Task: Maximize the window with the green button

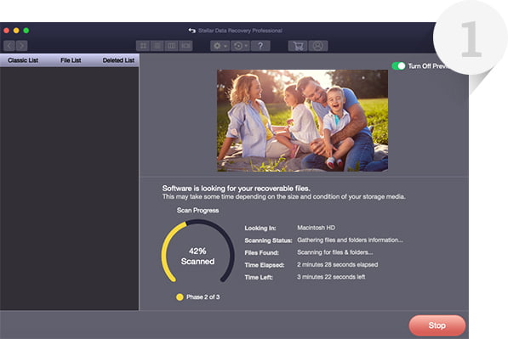Action: pos(26,31)
